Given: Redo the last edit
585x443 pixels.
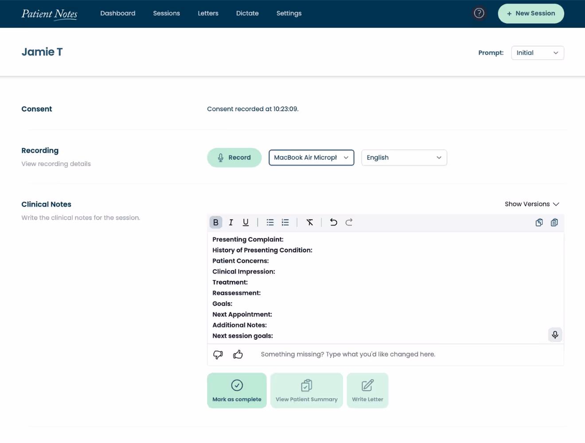Looking at the screenshot, I should [349, 222].
